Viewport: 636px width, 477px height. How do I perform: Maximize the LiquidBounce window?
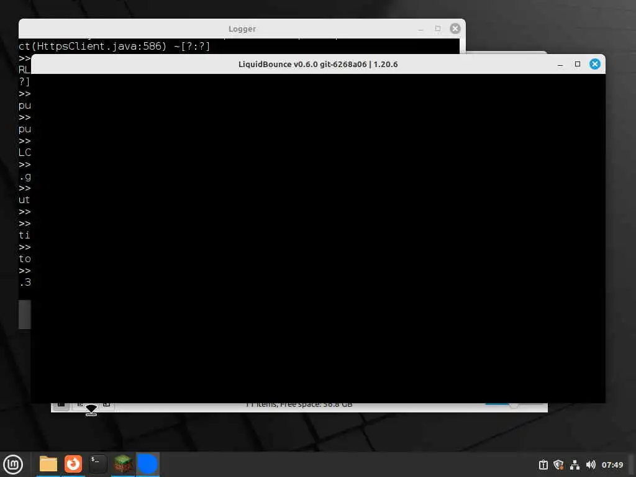click(x=578, y=64)
